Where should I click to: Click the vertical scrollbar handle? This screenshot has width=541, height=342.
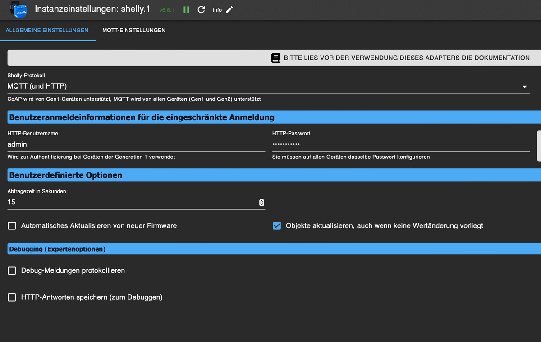(539, 146)
